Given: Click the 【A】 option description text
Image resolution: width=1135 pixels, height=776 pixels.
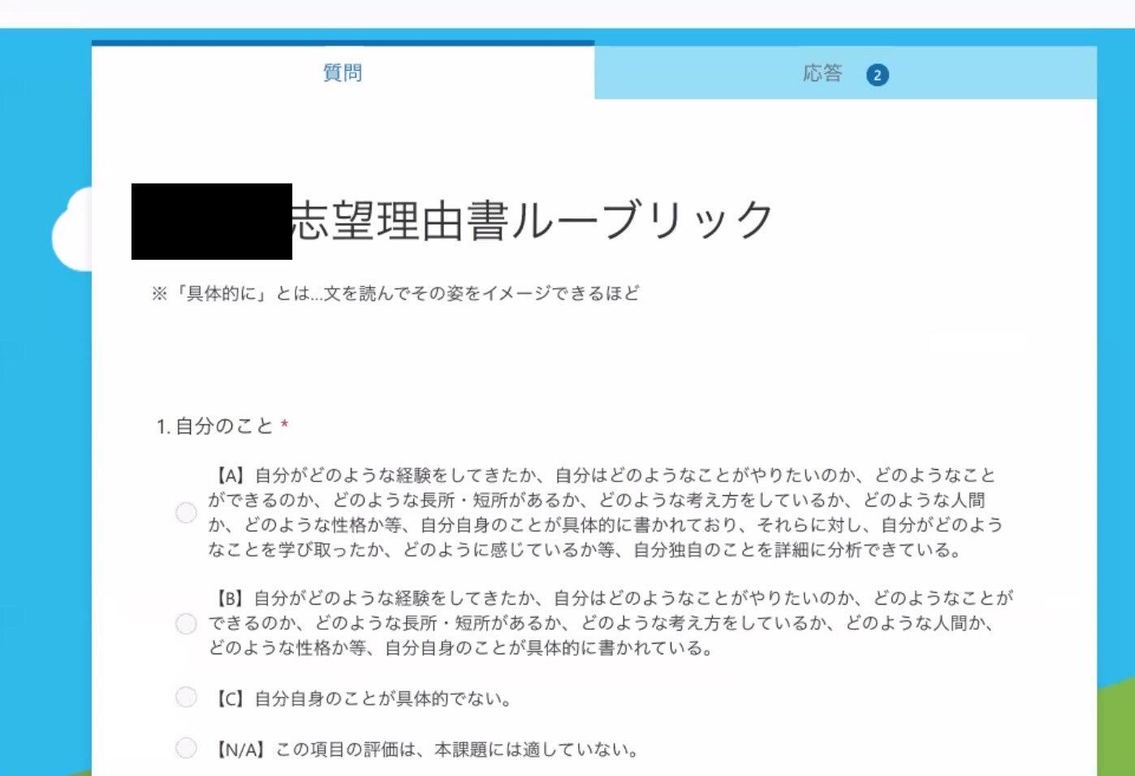Looking at the screenshot, I should 606,512.
